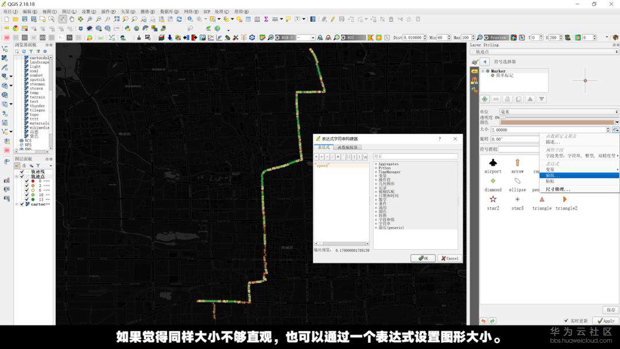
Task: Open the 单位 units dropdown (毫米)
Action: pyautogui.click(x=559, y=112)
